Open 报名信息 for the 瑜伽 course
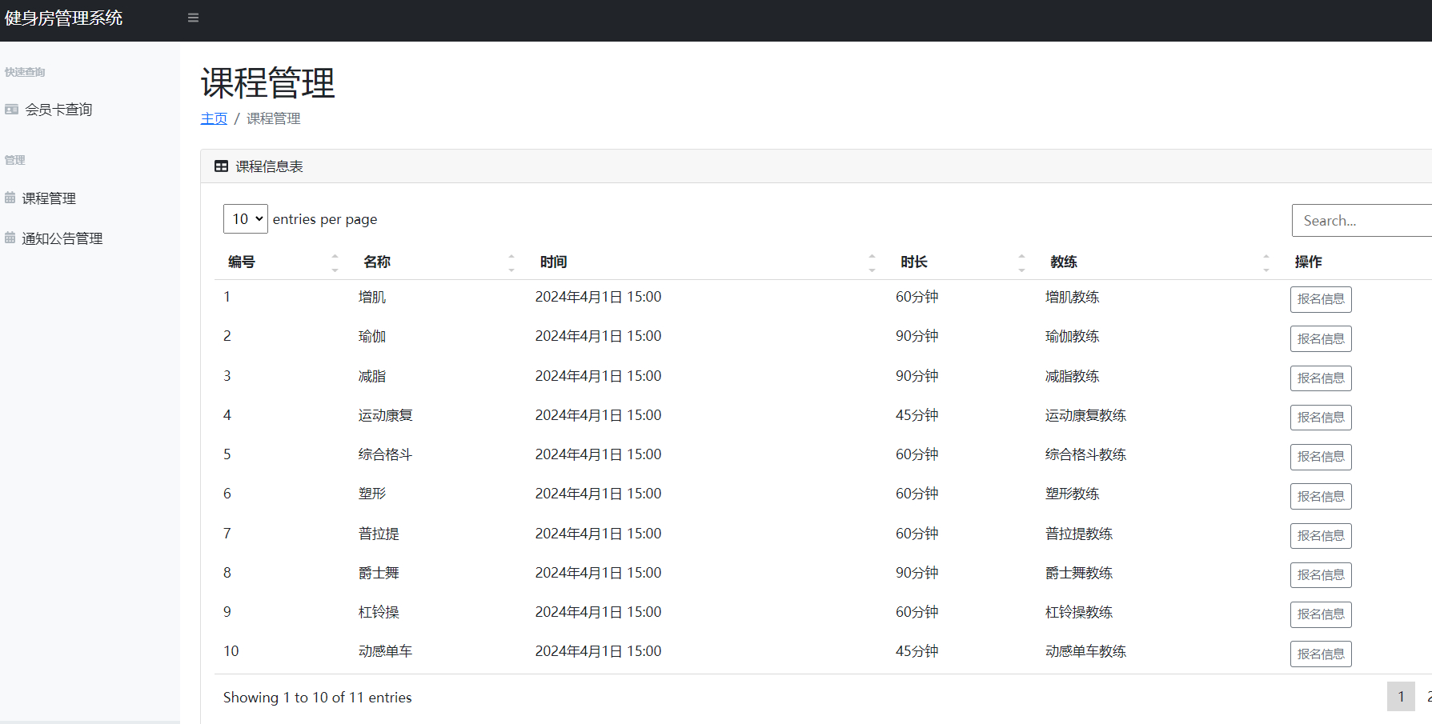 point(1321,338)
